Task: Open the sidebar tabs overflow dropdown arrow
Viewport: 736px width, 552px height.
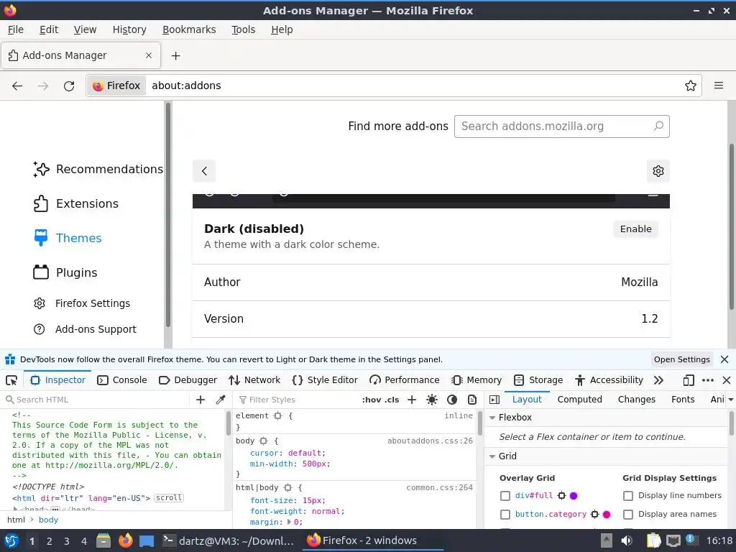Action: point(730,400)
